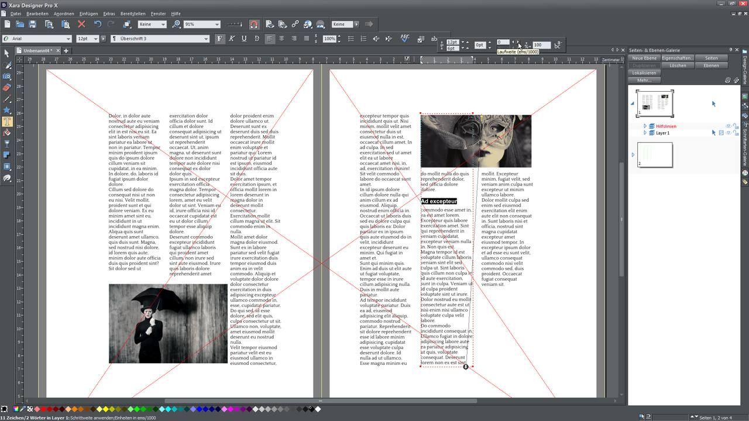The width and height of the screenshot is (749, 421).
Task: Select the straight line drawing tool
Action: click(7, 99)
